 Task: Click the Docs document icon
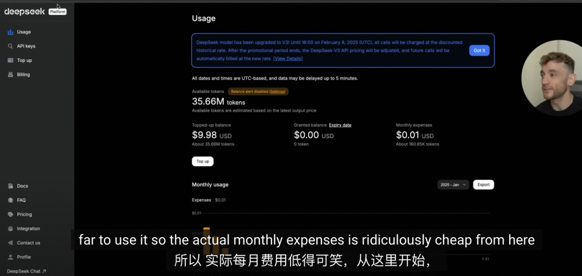point(10,186)
